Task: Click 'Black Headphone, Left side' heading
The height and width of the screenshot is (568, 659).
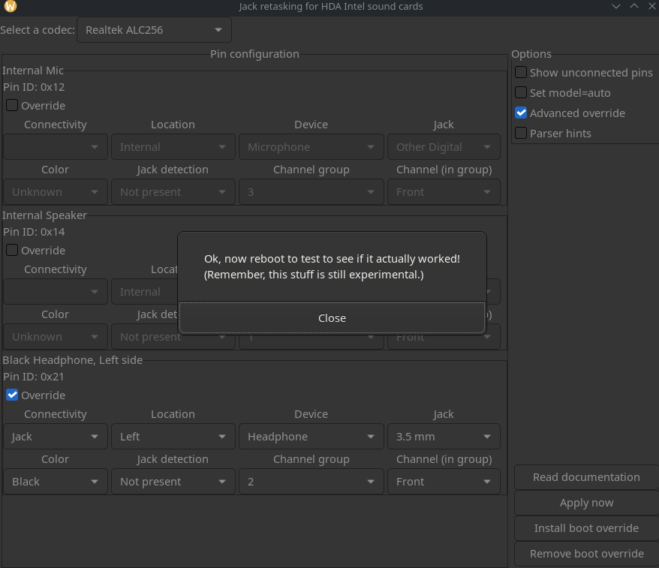Action: pyautogui.click(x=72, y=360)
